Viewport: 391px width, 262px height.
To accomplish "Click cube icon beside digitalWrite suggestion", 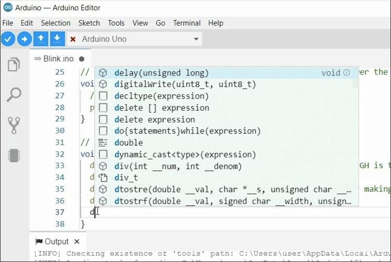I will tap(103, 84).
